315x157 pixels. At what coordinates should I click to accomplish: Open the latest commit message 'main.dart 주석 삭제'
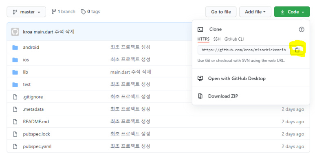(54, 32)
